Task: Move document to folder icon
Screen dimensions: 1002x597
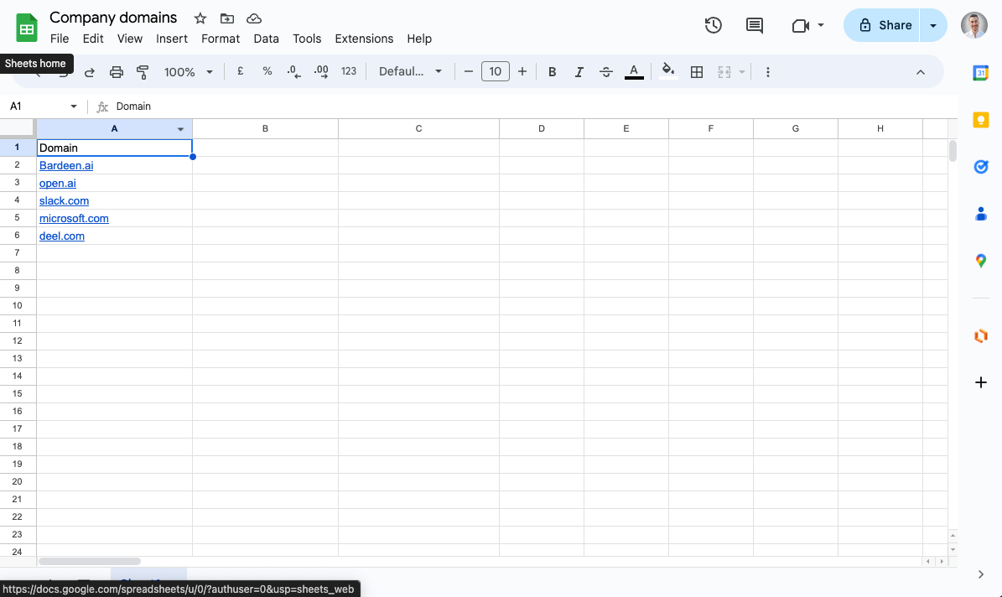Action: tap(227, 18)
